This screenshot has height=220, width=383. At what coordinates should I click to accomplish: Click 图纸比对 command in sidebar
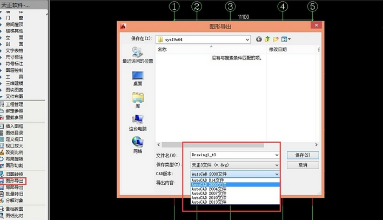click(15, 216)
